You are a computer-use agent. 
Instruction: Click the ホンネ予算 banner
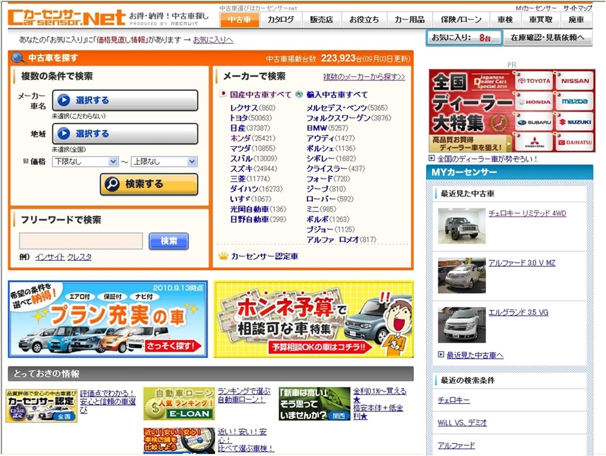tap(313, 319)
